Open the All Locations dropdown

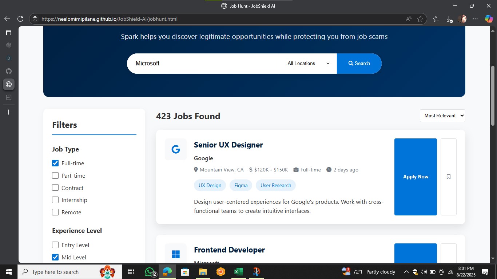pyautogui.click(x=308, y=64)
